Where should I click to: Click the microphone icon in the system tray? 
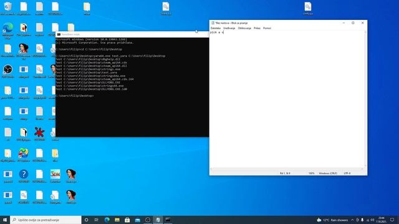[362, 220]
